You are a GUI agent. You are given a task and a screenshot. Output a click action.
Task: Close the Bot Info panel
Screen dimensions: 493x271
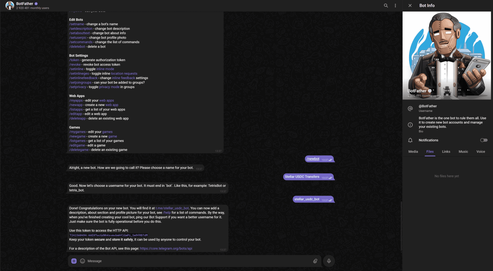410,6
